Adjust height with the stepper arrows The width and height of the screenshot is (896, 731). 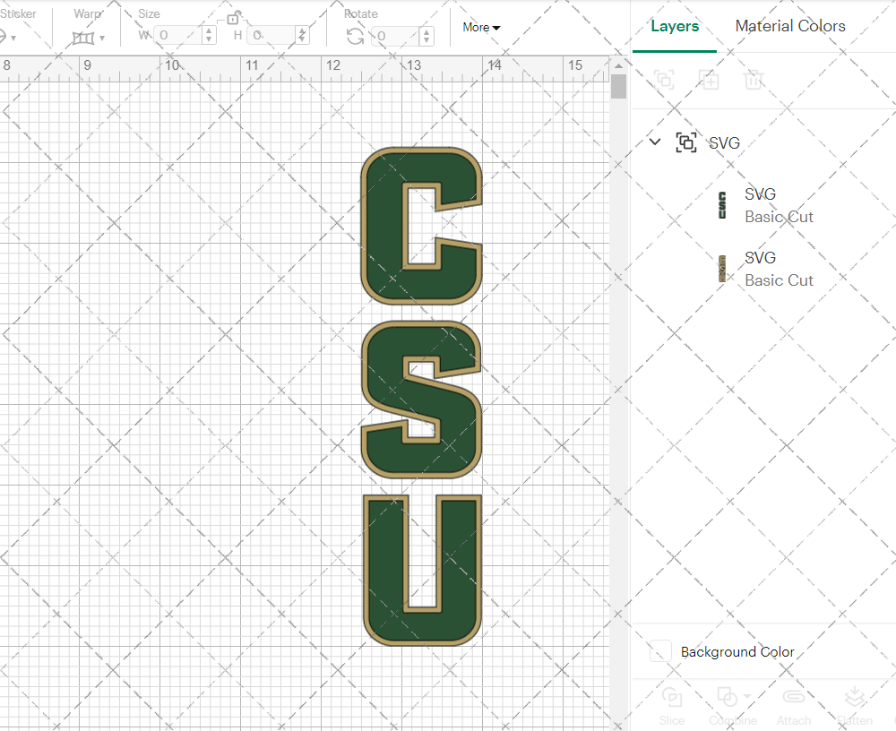point(303,36)
